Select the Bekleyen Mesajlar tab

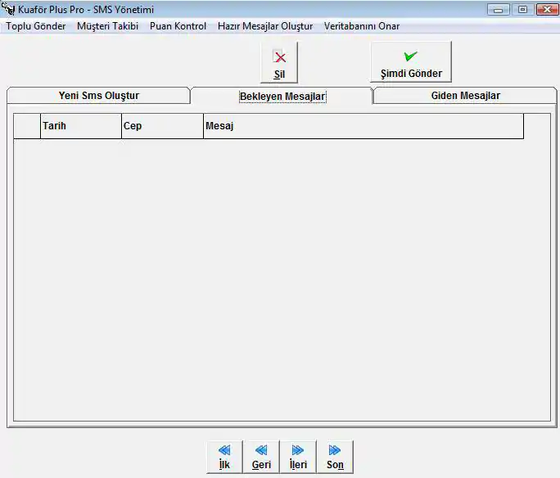(x=282, y=97)
